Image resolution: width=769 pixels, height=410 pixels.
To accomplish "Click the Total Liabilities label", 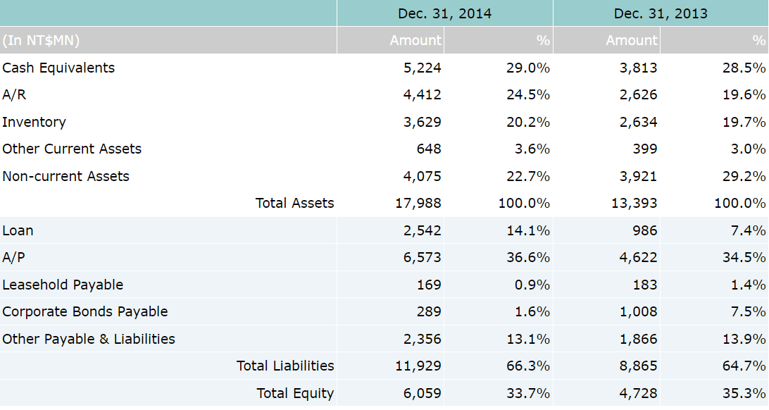I will [x=285, y=366].
